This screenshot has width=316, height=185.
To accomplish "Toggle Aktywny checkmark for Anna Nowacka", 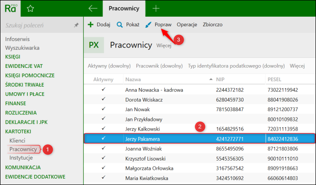I will pos(103,89).
